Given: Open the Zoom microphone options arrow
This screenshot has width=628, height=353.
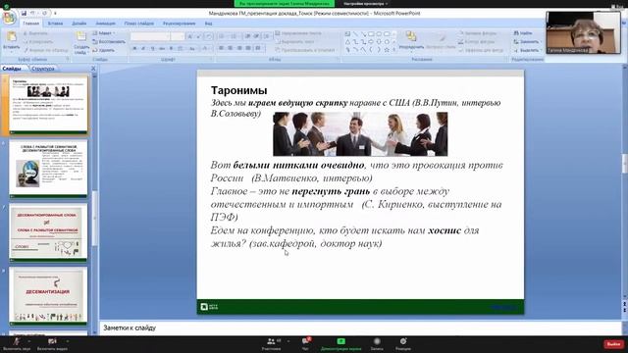Looking at the screenshot, I should 29,341.
